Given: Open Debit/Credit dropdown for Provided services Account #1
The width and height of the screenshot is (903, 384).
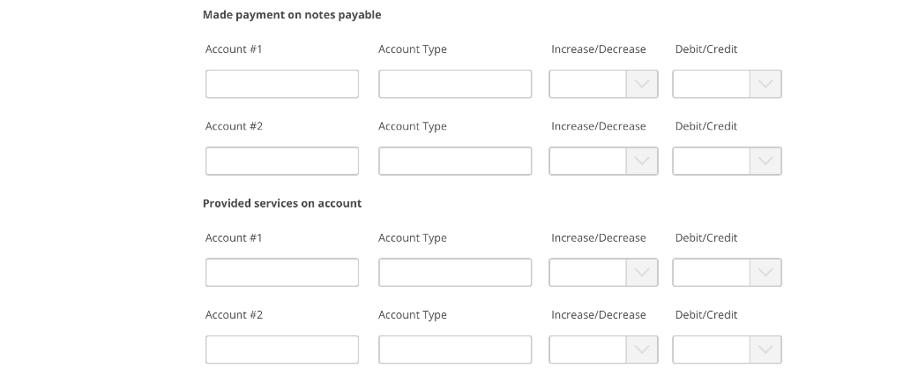Looking at the screenshot, I should (727, 272).
